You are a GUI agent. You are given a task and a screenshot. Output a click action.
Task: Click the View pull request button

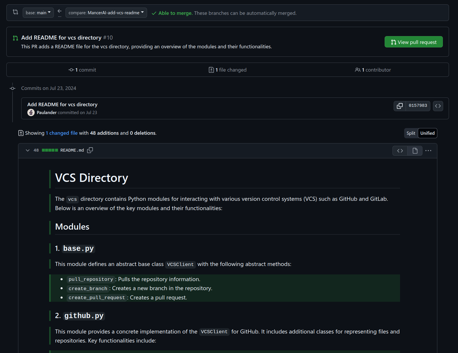coord(413,42)
